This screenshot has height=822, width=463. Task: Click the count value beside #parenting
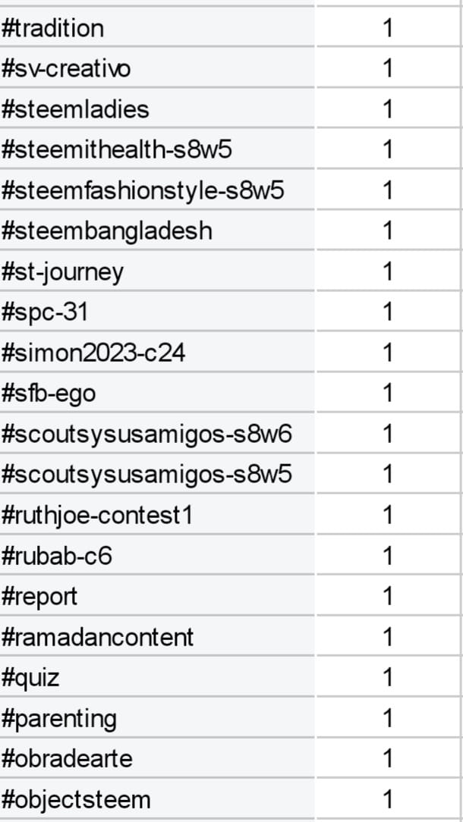coord(388,717)
